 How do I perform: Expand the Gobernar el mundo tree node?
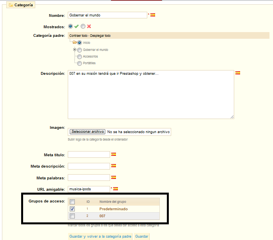coord(74,50)
